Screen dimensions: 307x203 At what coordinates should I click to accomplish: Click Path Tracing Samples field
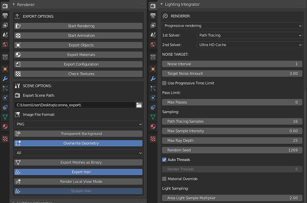tap(232, 122)
